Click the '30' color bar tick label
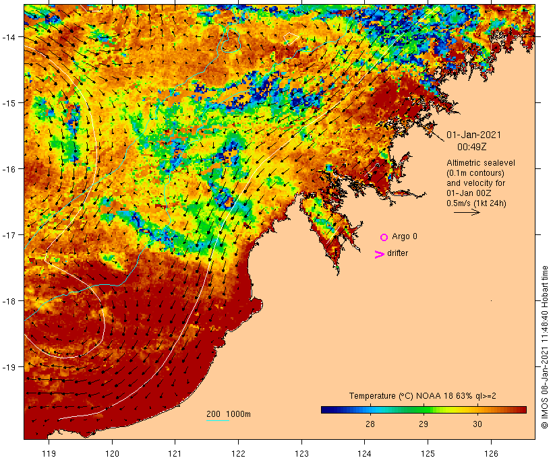This screenshot has height=458, width=553. pos(477,424)
